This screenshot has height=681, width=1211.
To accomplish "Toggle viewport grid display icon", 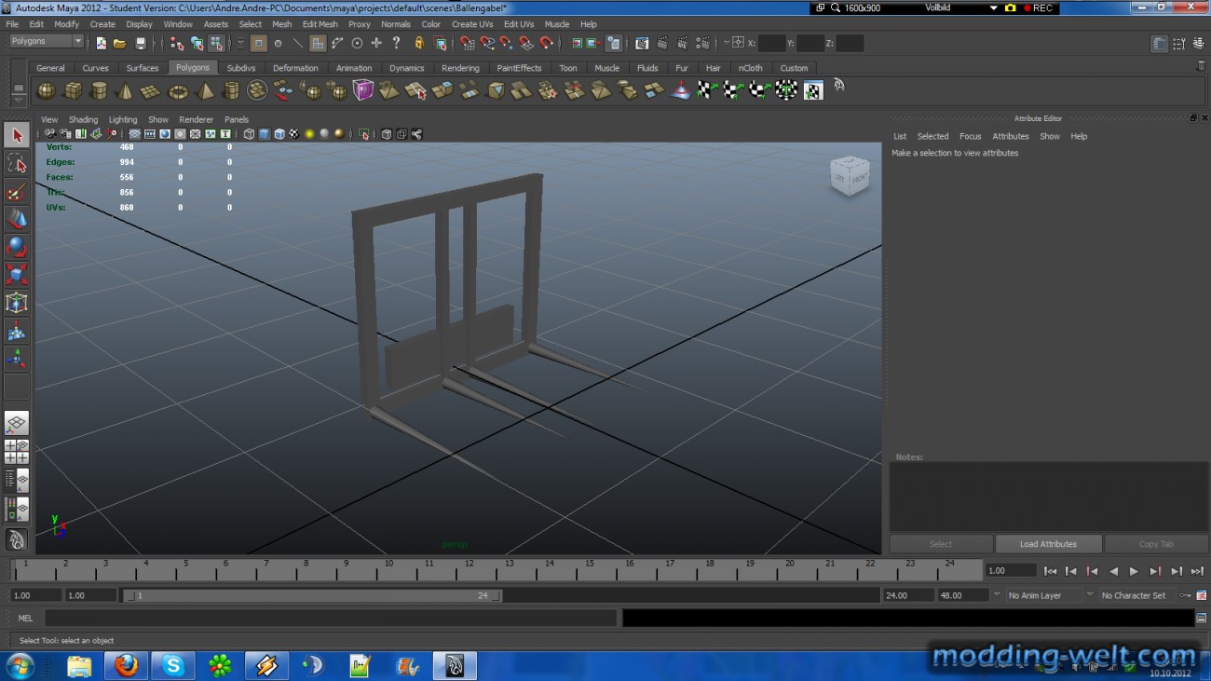I will (x=134, y=134).
